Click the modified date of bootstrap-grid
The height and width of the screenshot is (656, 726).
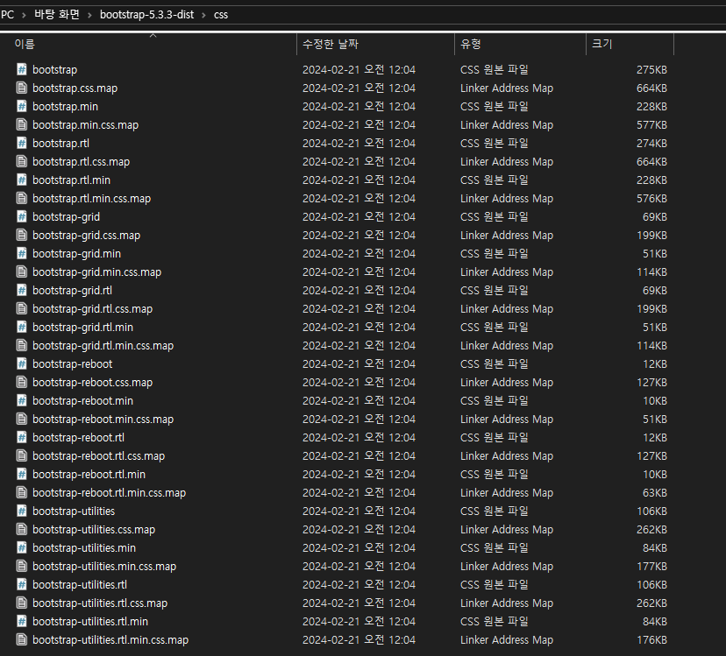(x=359, y=216)
